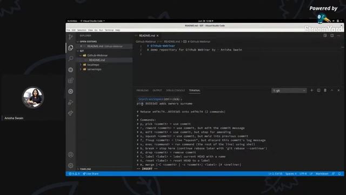
Task: Click the Live Share status bar button
Action: (91, 174)
